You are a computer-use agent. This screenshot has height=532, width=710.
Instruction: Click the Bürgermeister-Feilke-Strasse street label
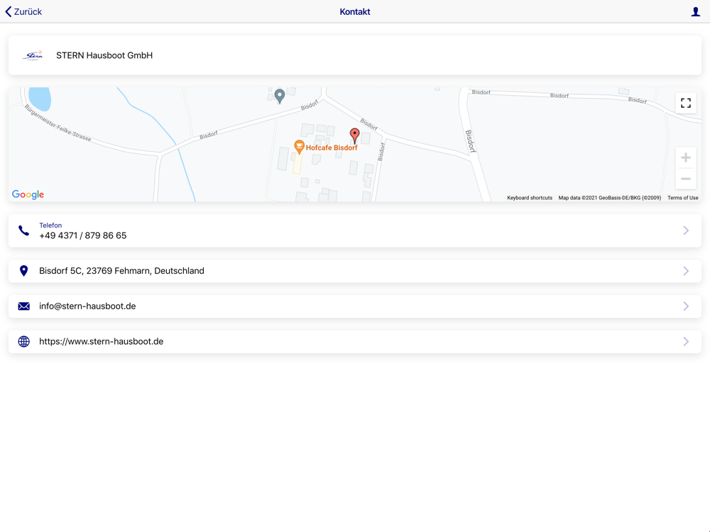58,123
